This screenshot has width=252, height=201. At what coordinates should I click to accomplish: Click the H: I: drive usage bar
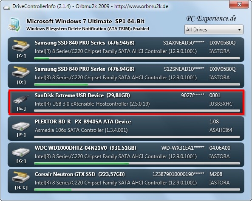pyautogui.click(x=137, y=190)
